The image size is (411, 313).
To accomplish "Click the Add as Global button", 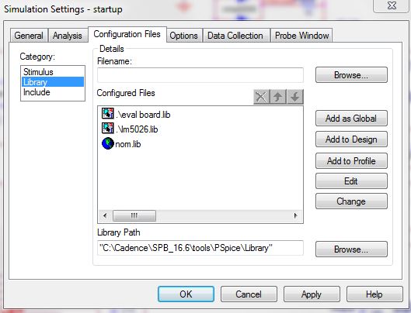I will [x=351, y=119].
